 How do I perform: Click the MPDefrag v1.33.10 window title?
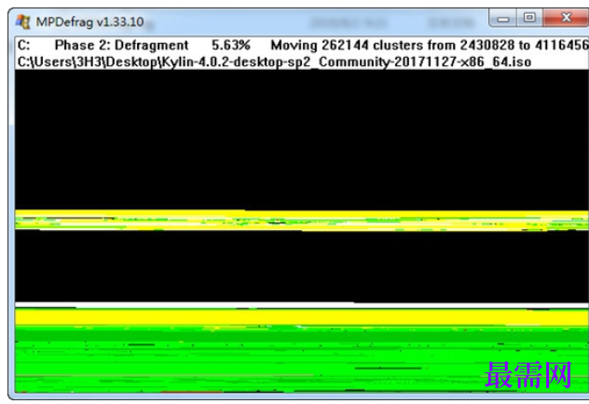click(x=89, y=22)
